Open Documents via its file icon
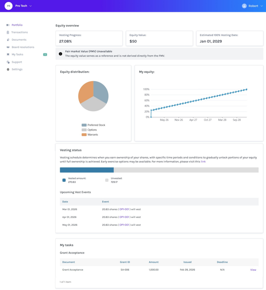Screen dimensions: 266x290 click(8, 40)
